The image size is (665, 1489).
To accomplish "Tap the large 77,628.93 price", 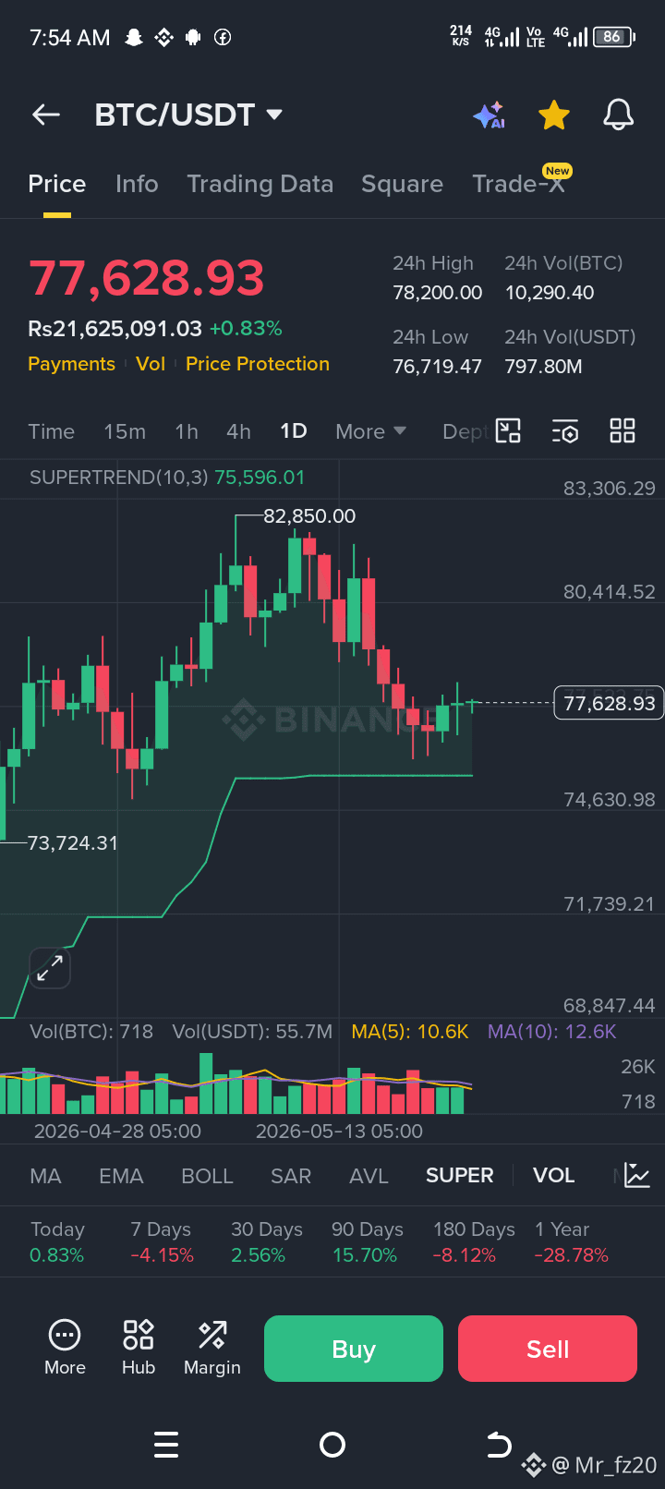I will (x=147, y=278).
